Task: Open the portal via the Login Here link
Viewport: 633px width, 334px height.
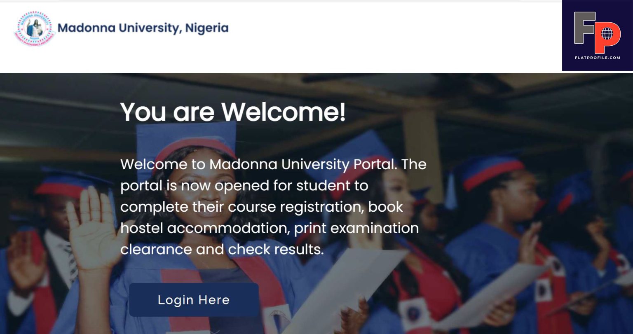Action: pos(193,300)
